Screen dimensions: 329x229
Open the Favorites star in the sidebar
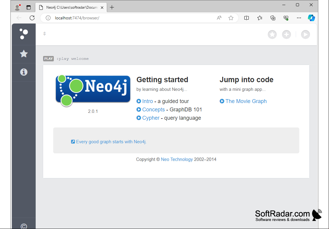[x=24, y=54]
